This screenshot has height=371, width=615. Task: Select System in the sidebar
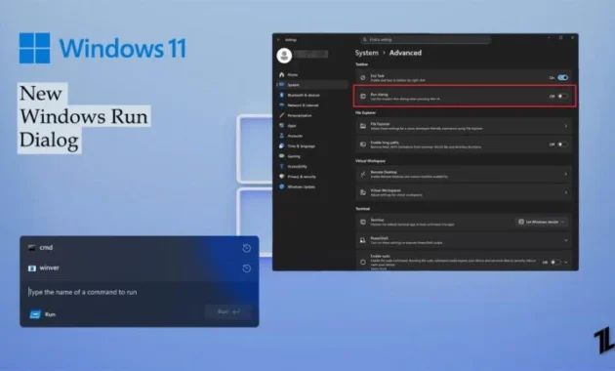pyautogui.click(x=312, y=85)
